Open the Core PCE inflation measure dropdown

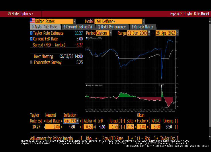coord(77,121)
